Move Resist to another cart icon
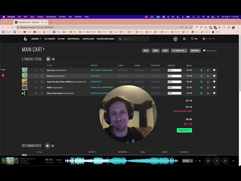Screen dimensions: 241x181 click(x=201, y=76)
